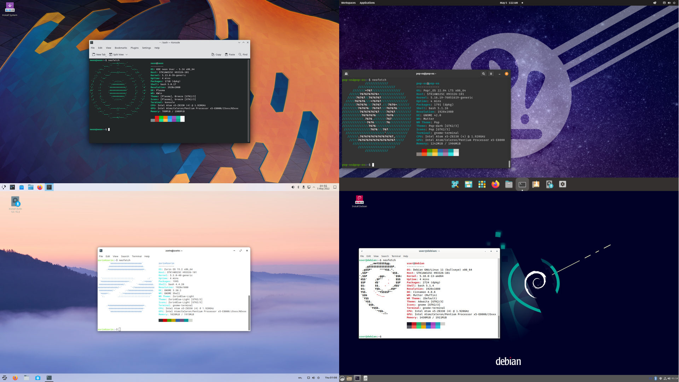
Task: Open the Terminal menu in Zorin terminal
Action: (137, 256)
